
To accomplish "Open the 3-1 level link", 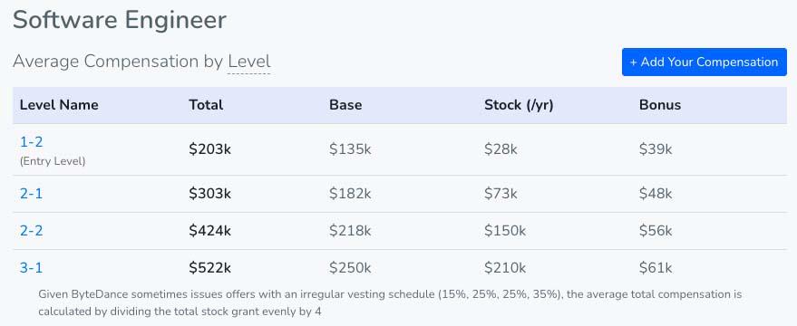I will tap(31, 268).
